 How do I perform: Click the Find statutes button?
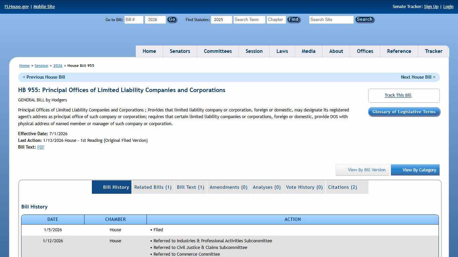tap(293, 20)
